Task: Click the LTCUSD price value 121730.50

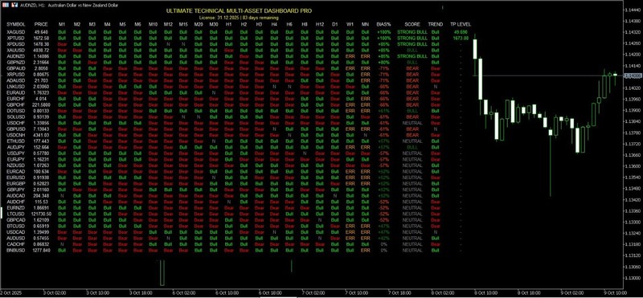Action: click(42, 214)
